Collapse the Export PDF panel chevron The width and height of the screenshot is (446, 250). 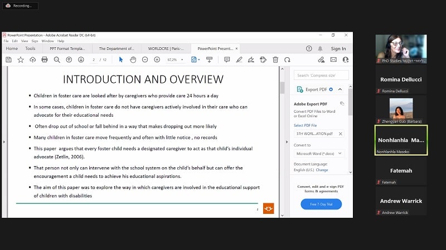(x=340, y=89)
